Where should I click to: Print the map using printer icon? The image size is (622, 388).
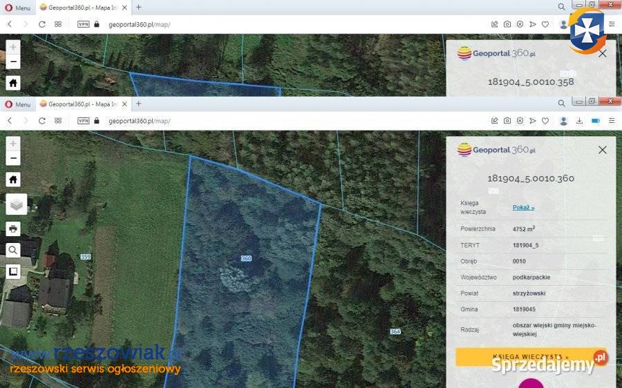[x=13, y=229]
